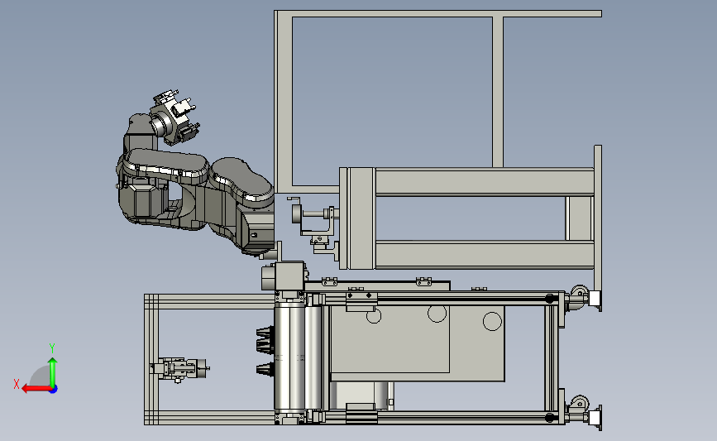Select the handwheel crank bracket assembly

click(x=314, y=223)
